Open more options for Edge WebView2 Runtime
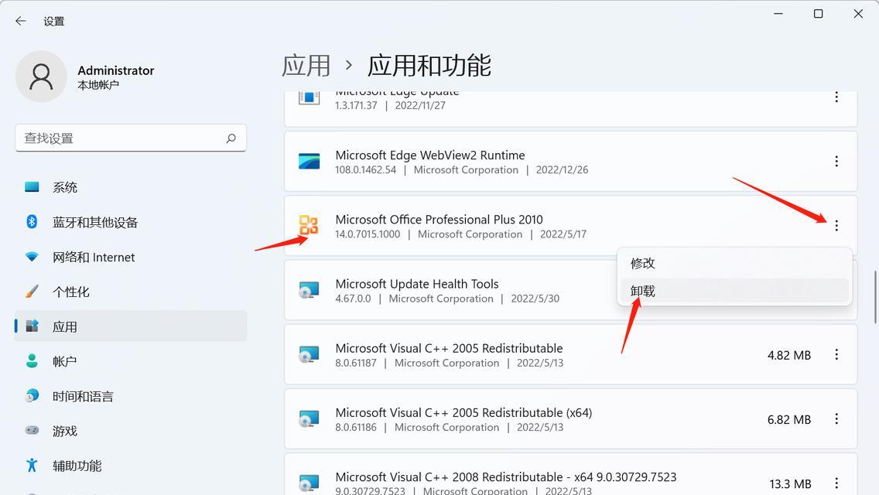This screenshot has height=495, width=879. pos(836,162)
